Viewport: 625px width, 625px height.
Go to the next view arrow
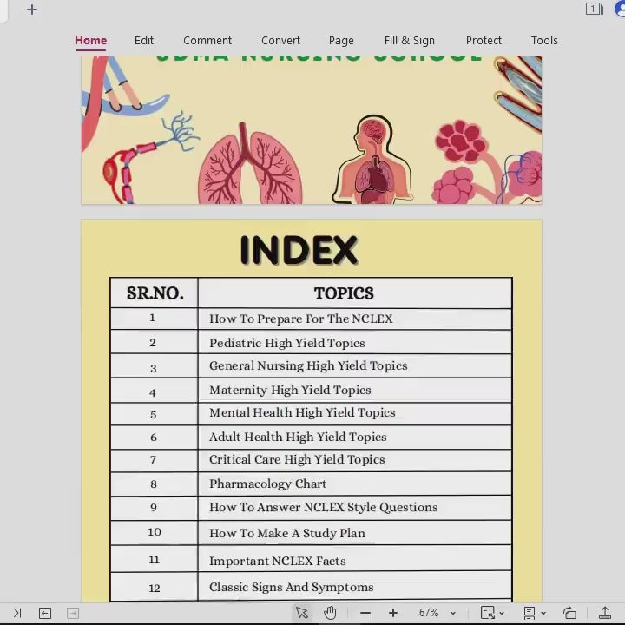(73, 613)
